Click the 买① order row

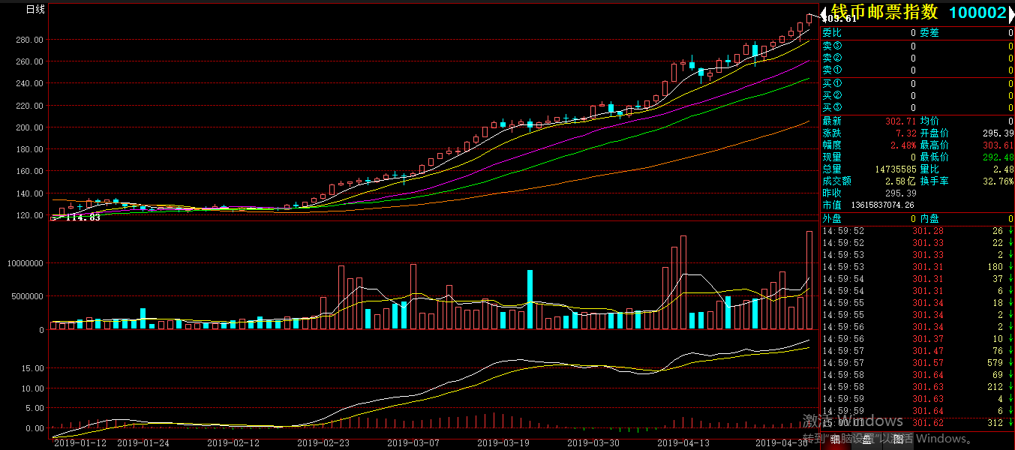(x=917, y=83)
